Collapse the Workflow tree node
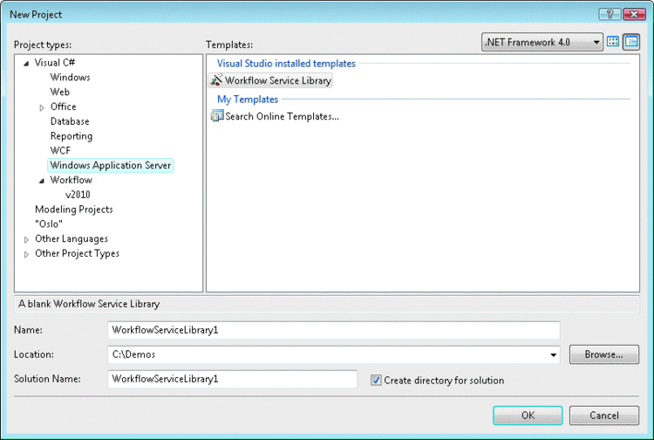The height and width of the screenshot is (440, 654). pyautogui.click(x=42, y=181)
